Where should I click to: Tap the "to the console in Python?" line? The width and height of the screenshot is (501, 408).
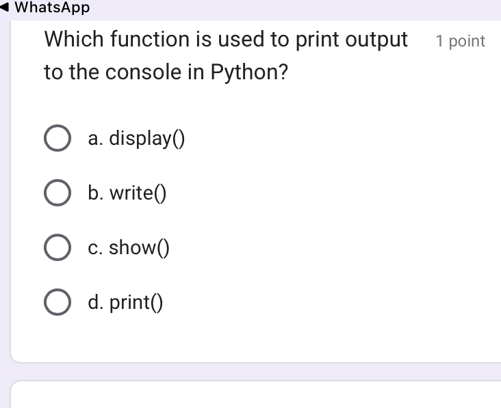pos(165,72)
